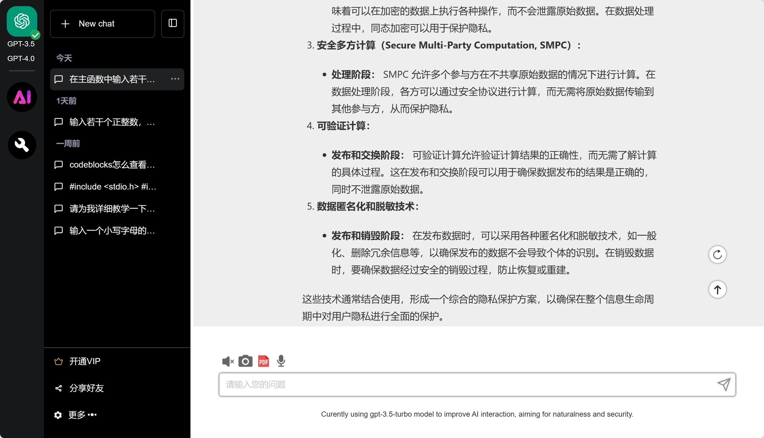Activate the microphone voice input
This screenshot has width=764, height=438.
click(x=281, y=361)
